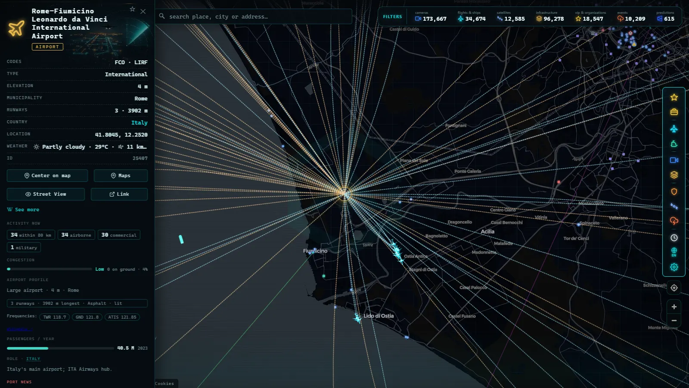The width and height of the screenshot is (689, 388).
Task: Open the clock history icon in sidebar
Action: pos(674,238)
